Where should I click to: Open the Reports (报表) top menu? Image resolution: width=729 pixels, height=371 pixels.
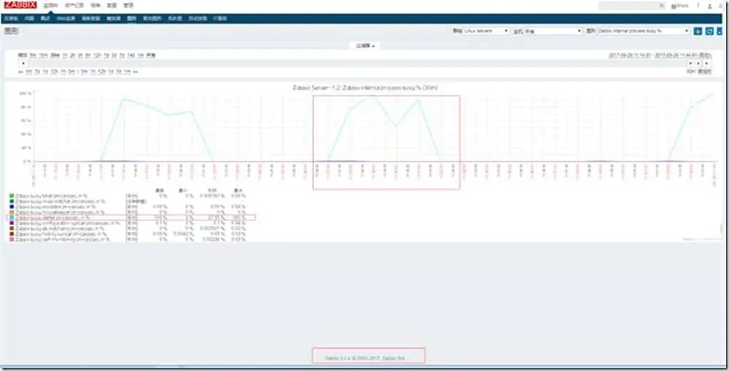click(x=95, y=6)
